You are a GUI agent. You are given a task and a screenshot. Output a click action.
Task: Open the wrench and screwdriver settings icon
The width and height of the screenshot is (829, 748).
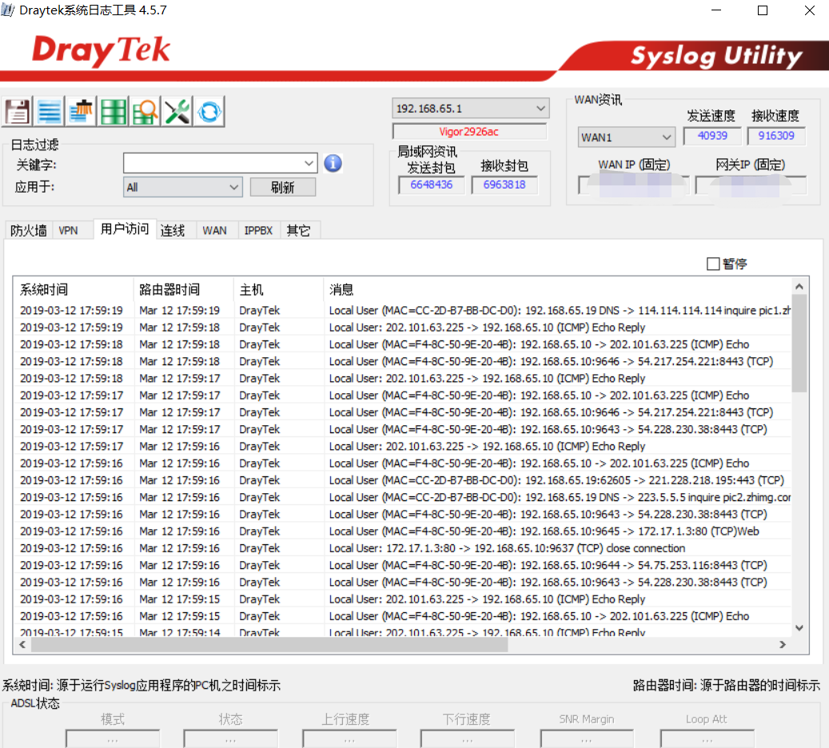pos(177,112)
